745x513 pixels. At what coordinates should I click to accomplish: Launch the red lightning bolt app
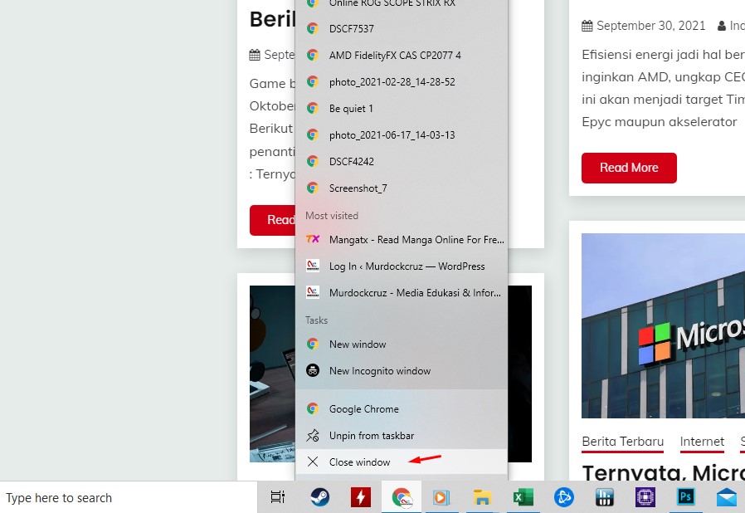360,497
